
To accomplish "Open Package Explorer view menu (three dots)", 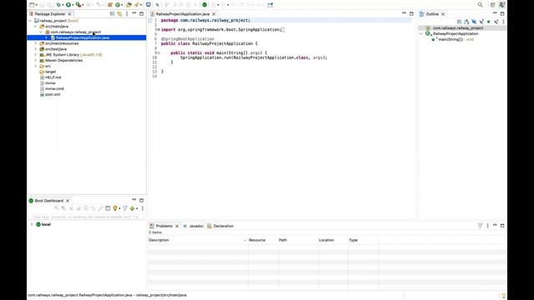I will 127,14.
